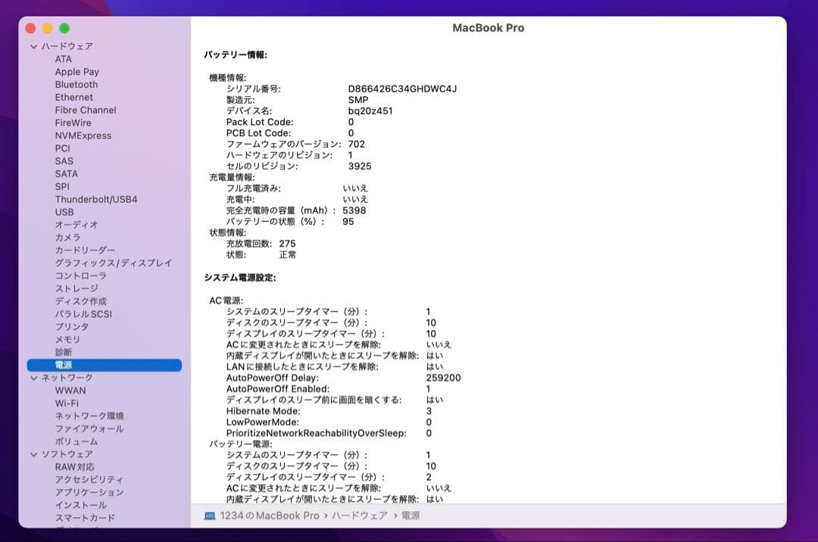View Thunderbolt/USB4 details
The image size is (818, 542).
point(97,199)
